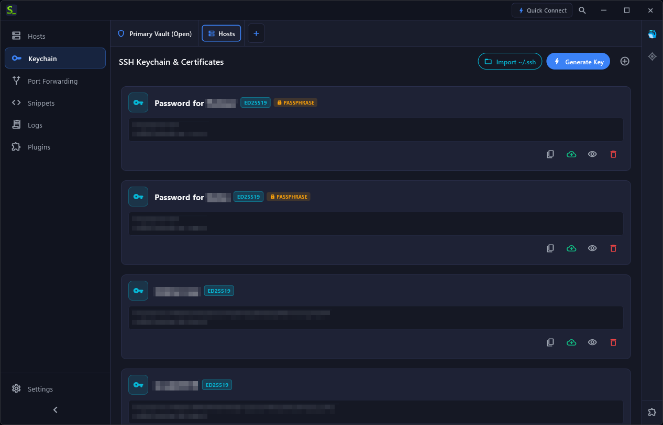The height and width of the screenshot is (425, 663).
Task: Add a new tab with plus button
Action: coord(256,33)
